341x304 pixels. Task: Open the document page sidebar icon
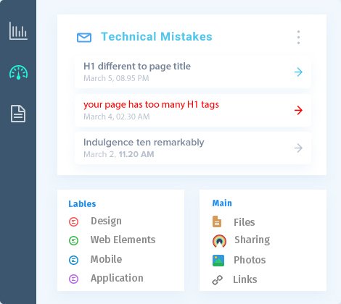pyautogui.click(x=18, y=114)
